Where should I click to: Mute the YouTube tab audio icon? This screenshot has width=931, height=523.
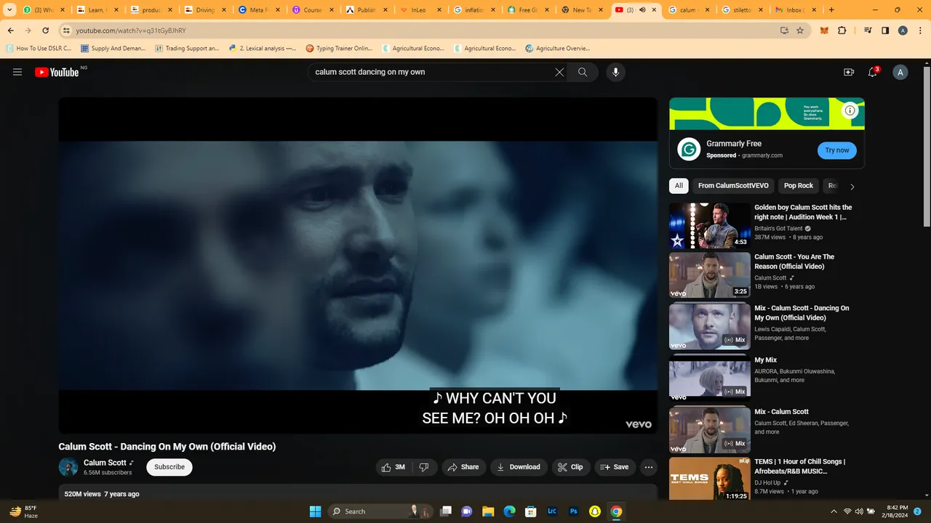pyautogui.click(x=642, y=10)
